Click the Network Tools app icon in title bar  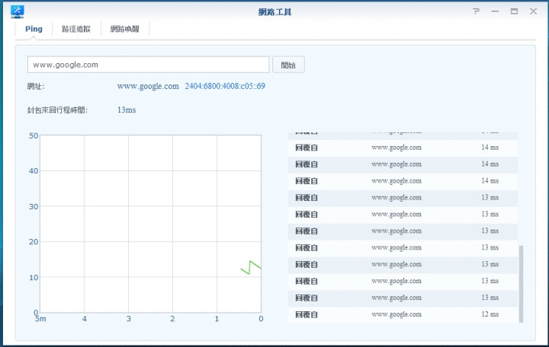pos(17,11)
